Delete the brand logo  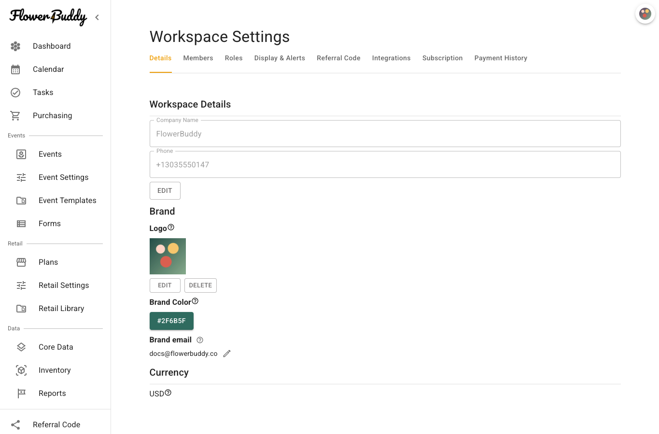(200, 285)
